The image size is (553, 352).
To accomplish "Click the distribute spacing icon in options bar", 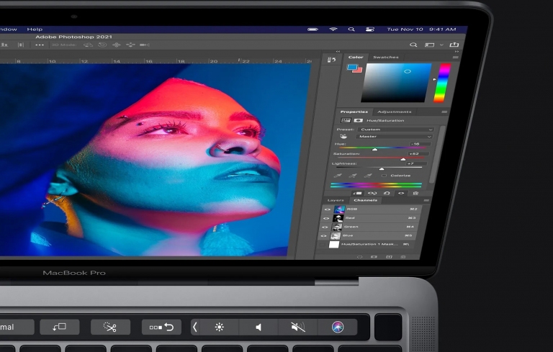I will tap(21, 45).
